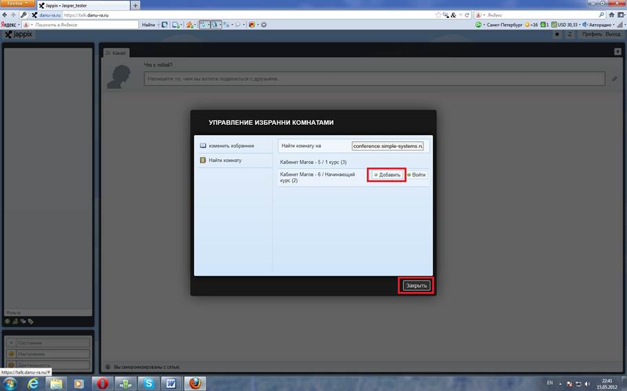The height and width of the screenshot is (391, 627).
Task: Open Opera browser from taskbar
Action: tap(102, 384)
